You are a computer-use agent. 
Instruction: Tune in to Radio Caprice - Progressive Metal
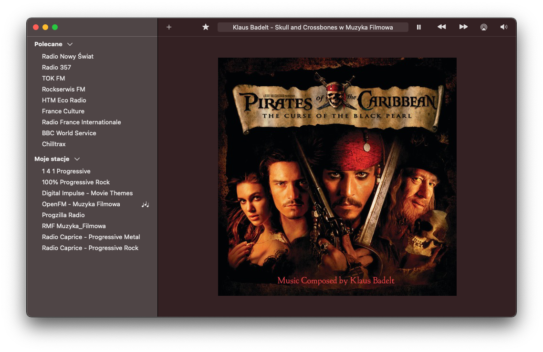(x=92, y=237)
